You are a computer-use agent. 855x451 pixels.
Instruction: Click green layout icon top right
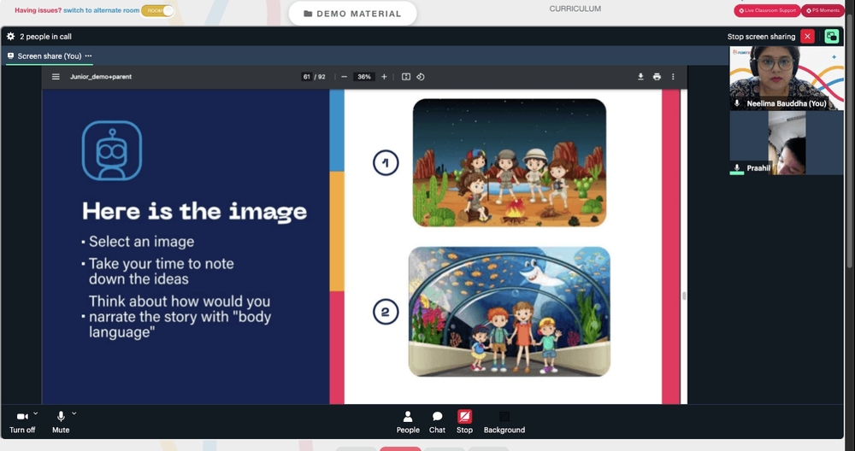click(832, 37)
